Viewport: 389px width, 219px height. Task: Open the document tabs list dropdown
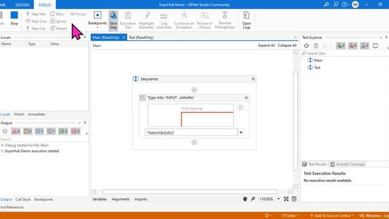(x=295, y=38)
